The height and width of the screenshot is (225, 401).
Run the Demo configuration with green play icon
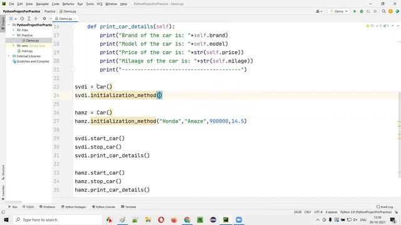[x=355, y=11]
